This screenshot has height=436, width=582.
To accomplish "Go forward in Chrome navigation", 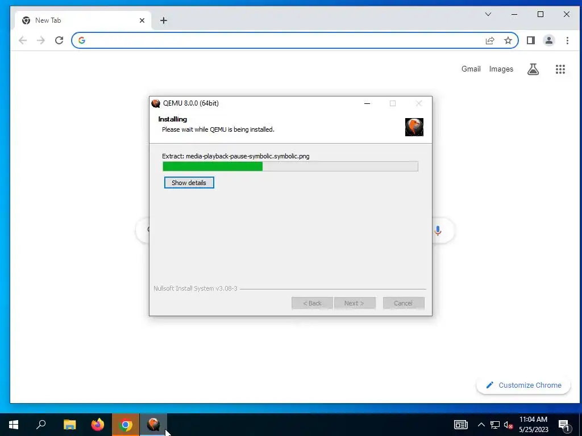I will click(x=41, y=40).
